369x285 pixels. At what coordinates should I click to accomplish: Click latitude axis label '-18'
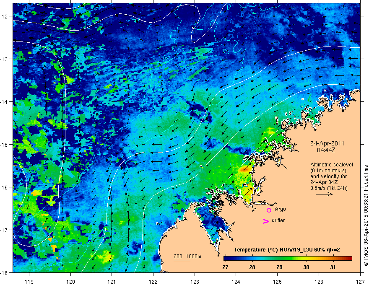point(5,272)
